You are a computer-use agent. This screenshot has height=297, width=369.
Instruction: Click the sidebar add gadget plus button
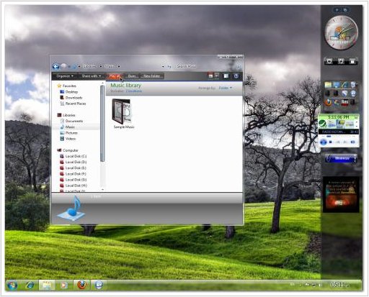pyautogui.click(x=337, y=10)
